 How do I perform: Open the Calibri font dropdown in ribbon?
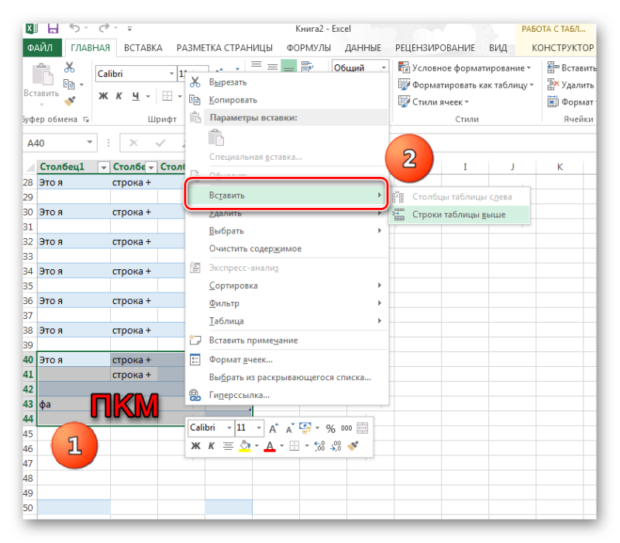[x=171, y=74]
